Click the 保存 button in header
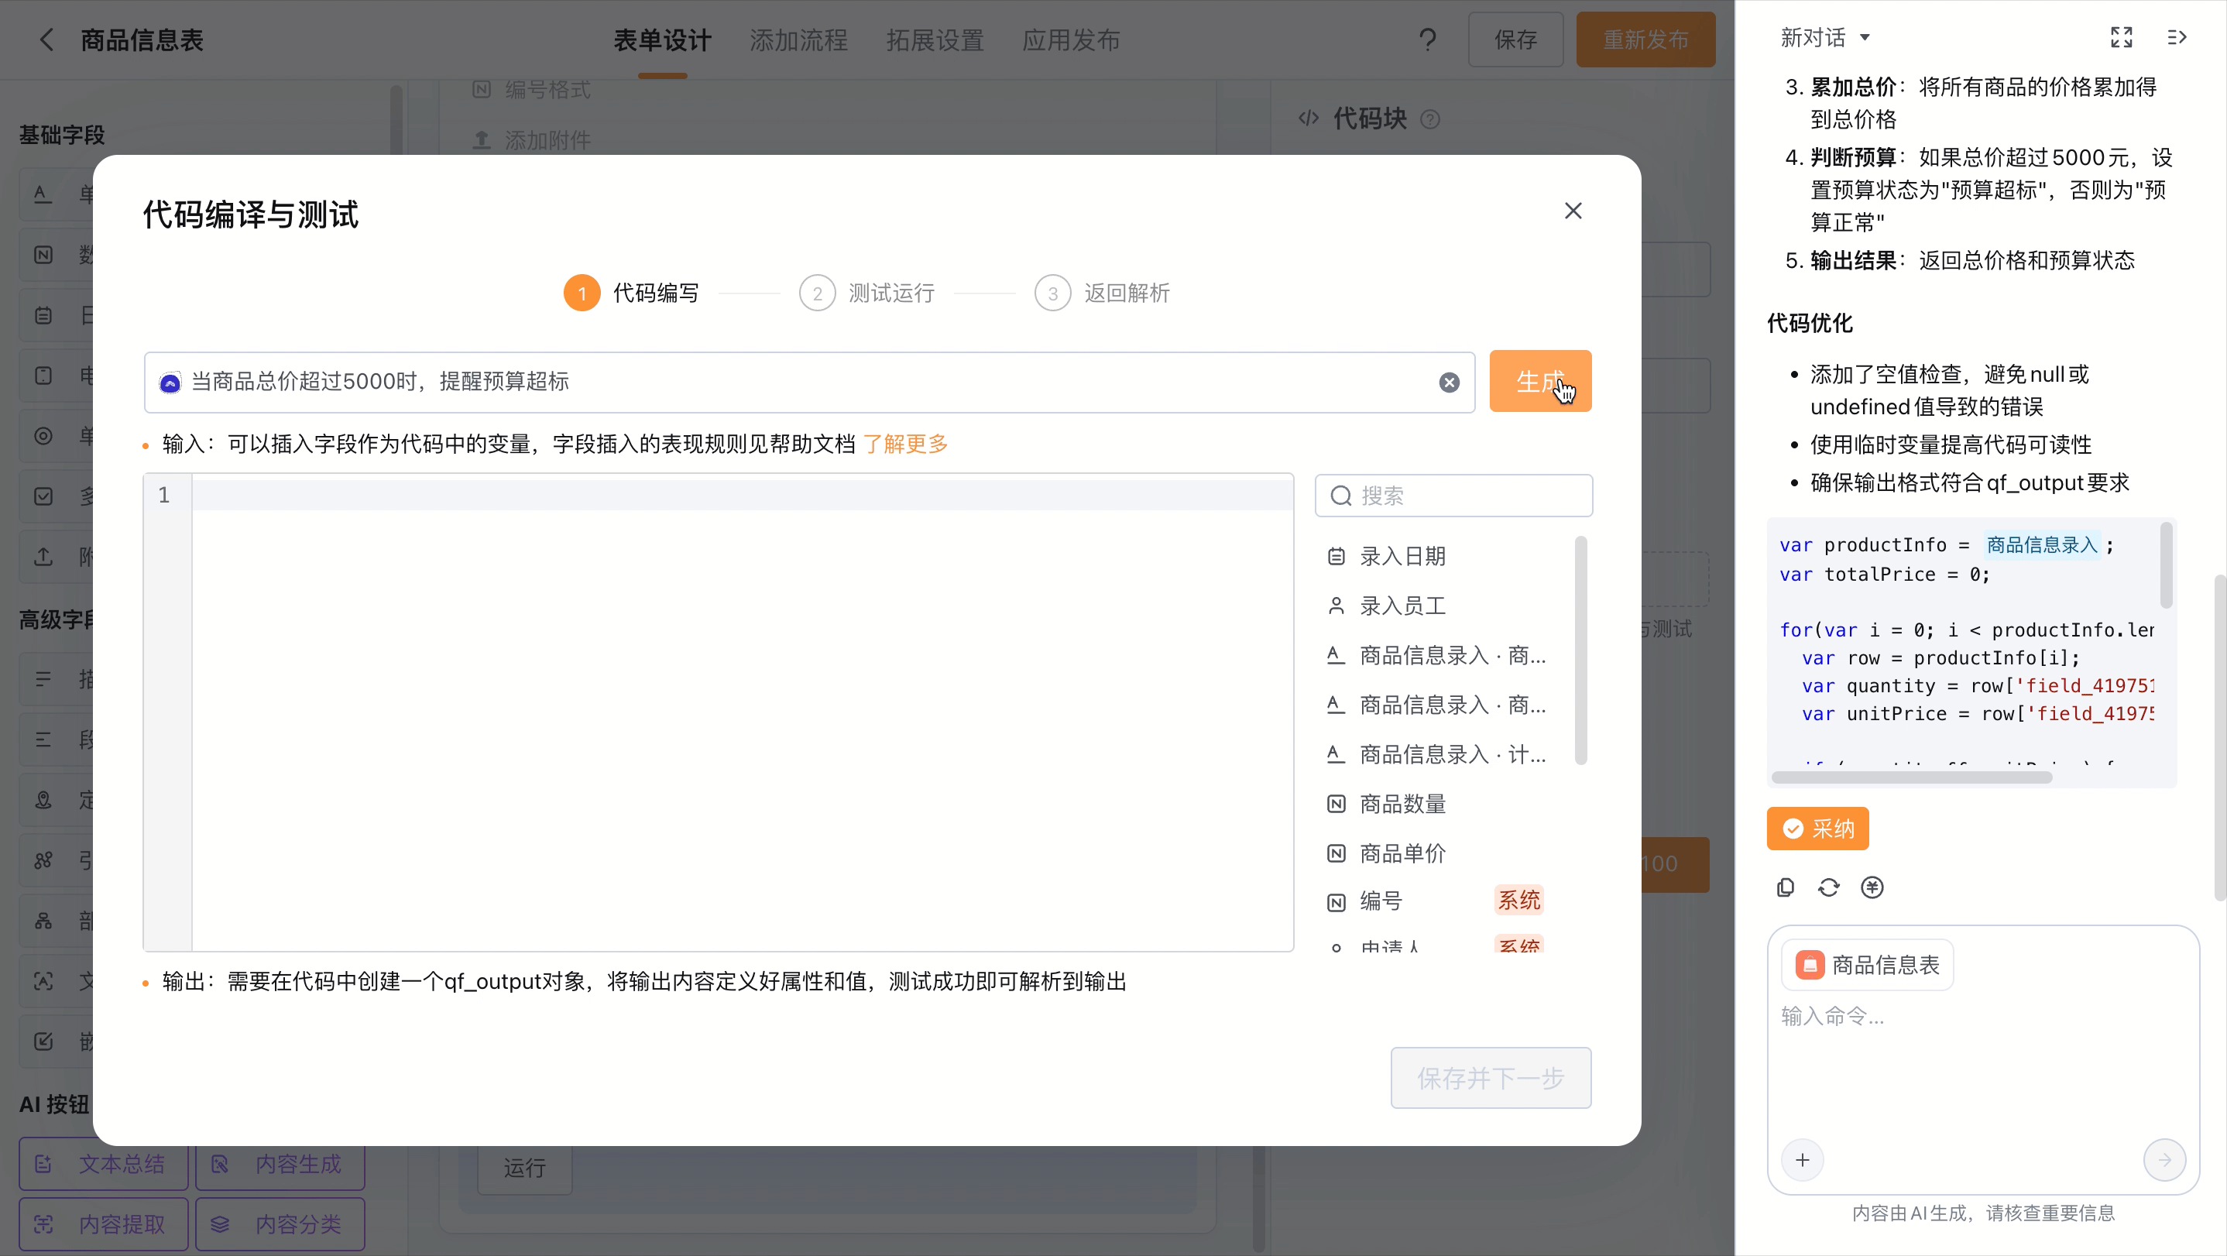The image size is (2227, 1256). 1515,39
